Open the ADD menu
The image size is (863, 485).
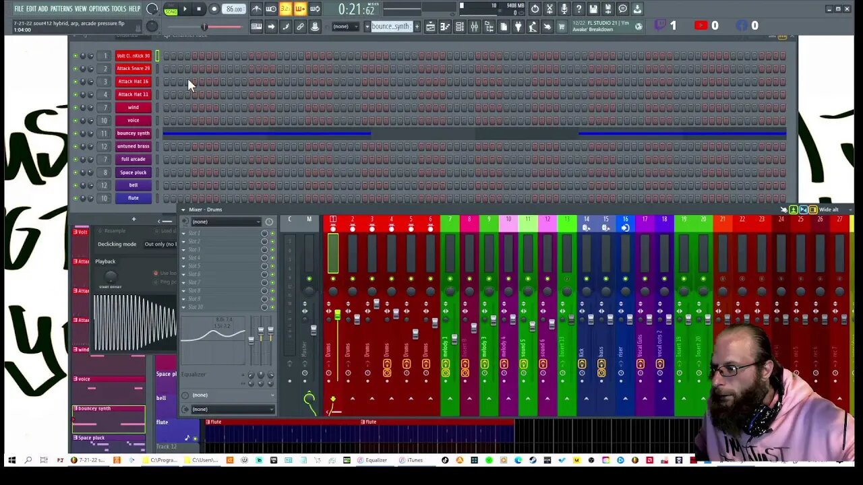click(43, 9)
